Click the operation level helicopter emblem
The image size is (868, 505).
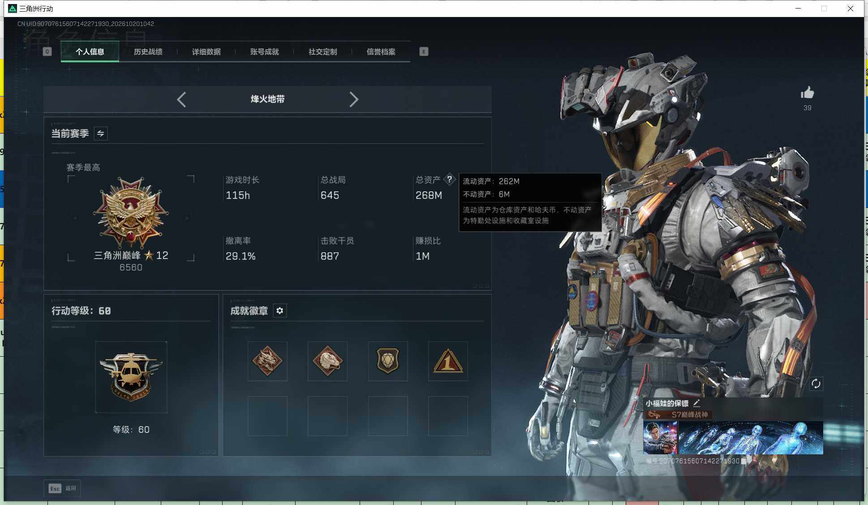pos(131,377)
